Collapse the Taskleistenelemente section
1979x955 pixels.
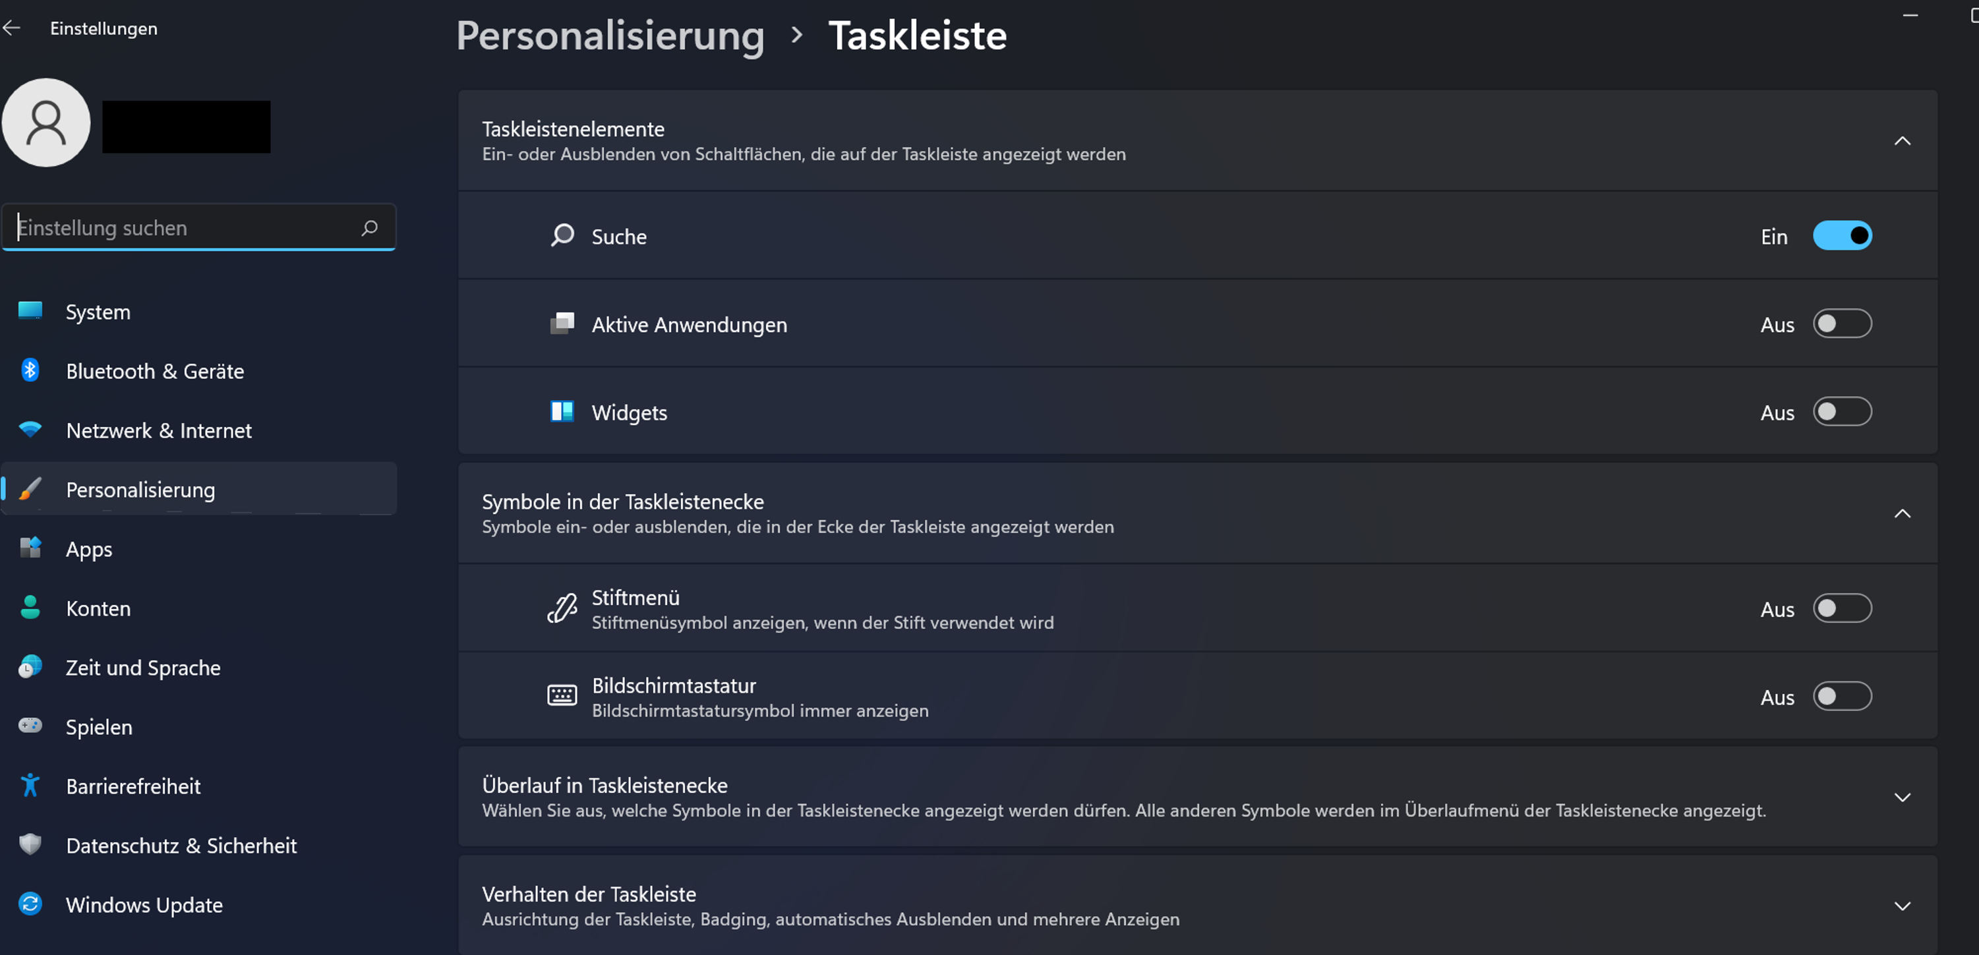coord(1901,140)
